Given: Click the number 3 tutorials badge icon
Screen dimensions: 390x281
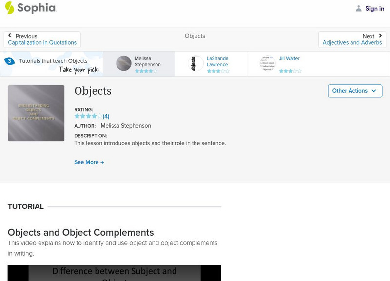Looking at the screenshot, I should point(9,61).
